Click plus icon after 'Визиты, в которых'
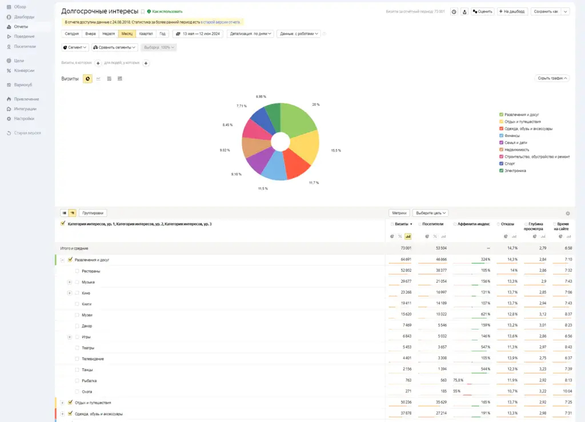The width and height of the screenshot is (585, 422). point(98,63)
